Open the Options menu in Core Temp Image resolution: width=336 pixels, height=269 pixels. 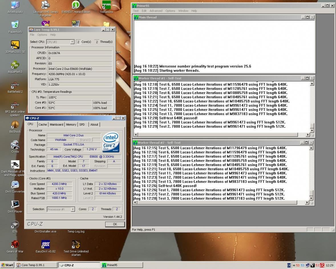42,35
